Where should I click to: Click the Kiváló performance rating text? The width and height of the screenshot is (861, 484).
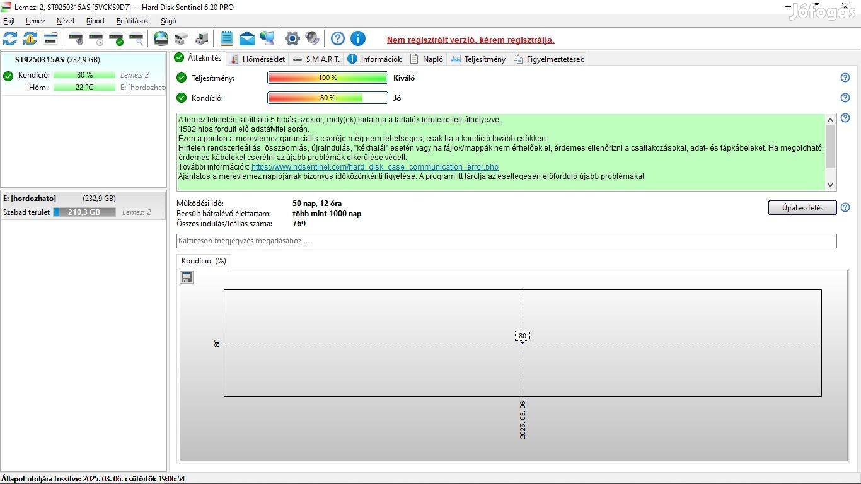[404, 78]
